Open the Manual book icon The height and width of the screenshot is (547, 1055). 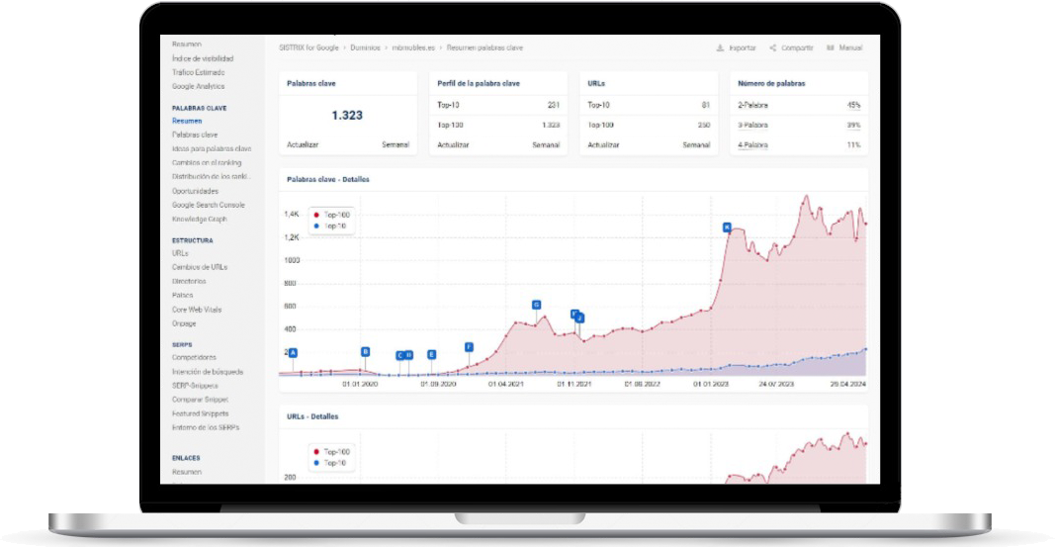(830, 47)
